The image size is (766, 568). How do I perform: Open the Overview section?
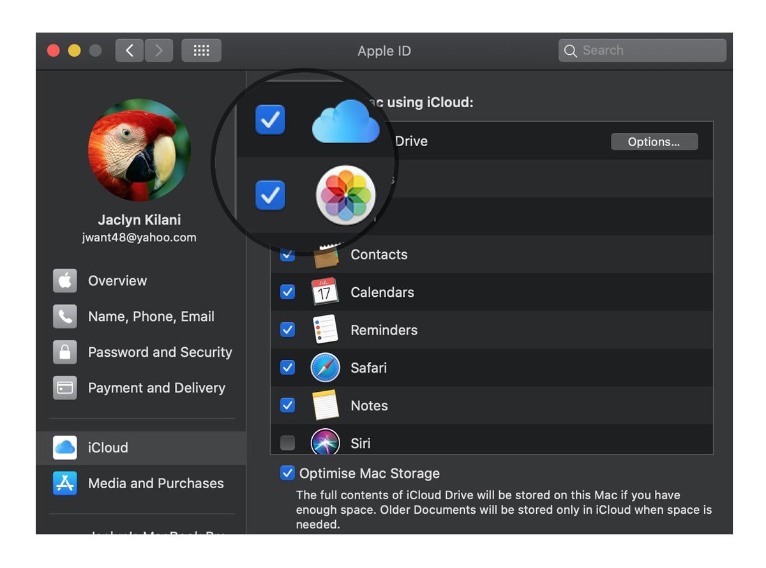point(117,281)
